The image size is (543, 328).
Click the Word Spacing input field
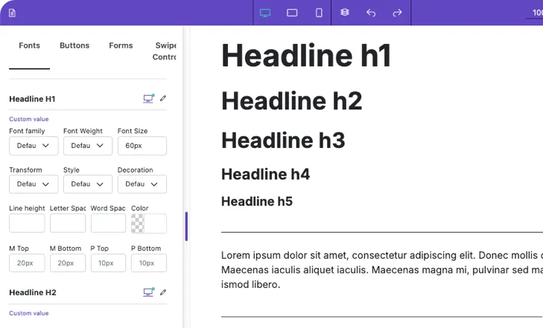pyautogui.click(x=108, y=223)
